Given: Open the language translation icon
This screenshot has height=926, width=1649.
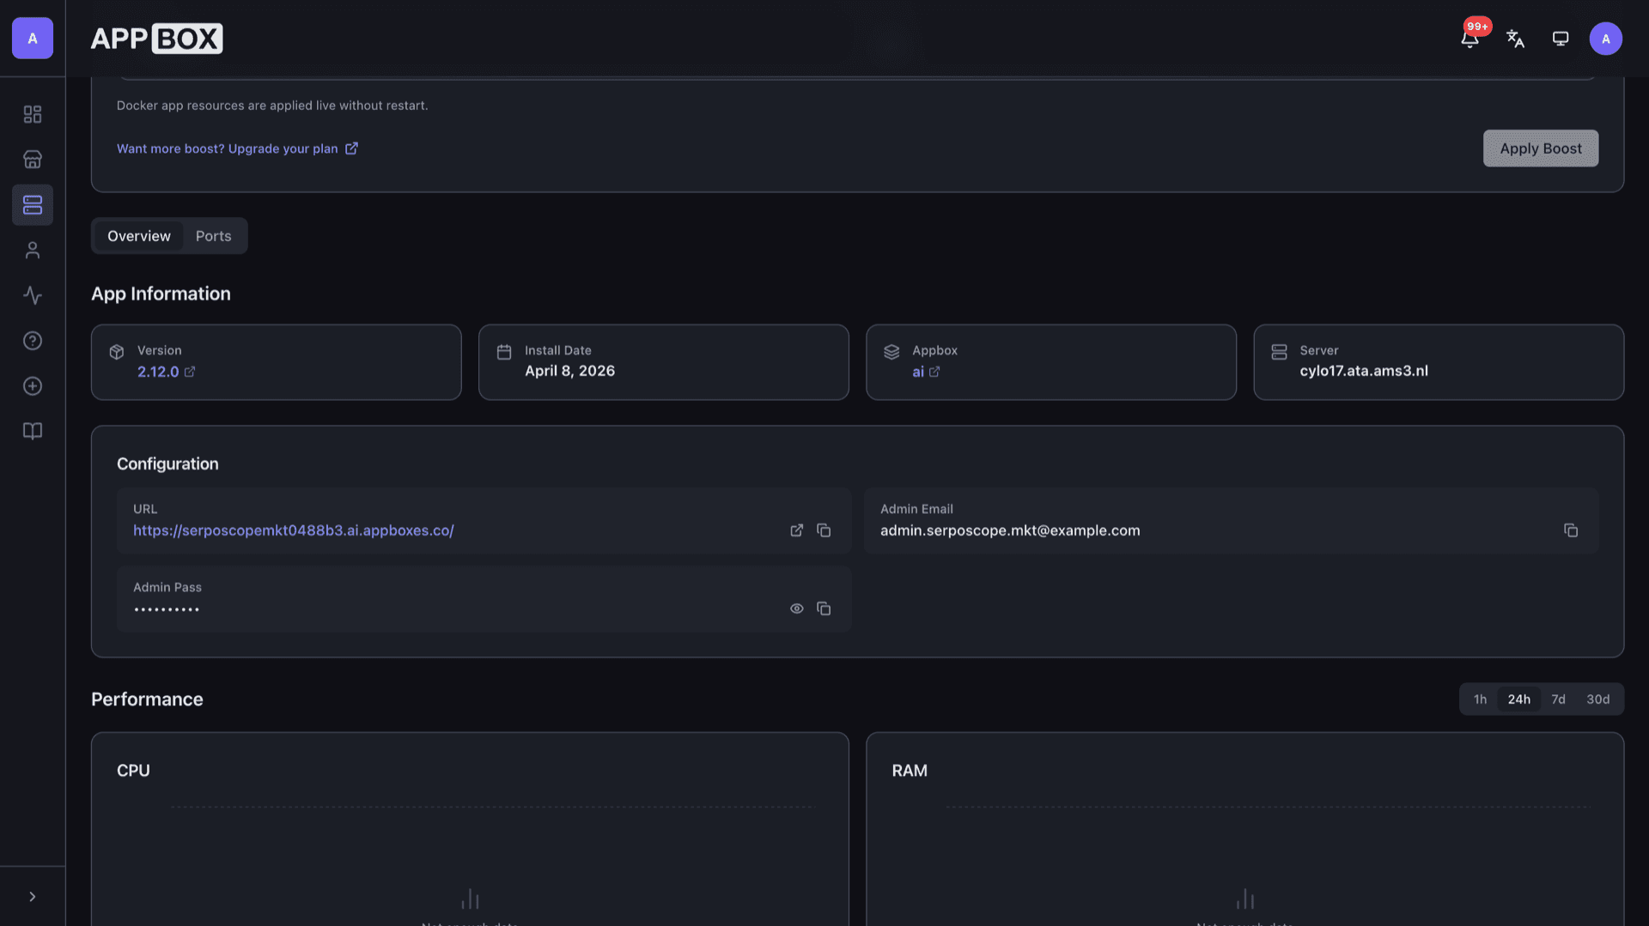Looking at the screenshot, I should (x=1515, y=39).
